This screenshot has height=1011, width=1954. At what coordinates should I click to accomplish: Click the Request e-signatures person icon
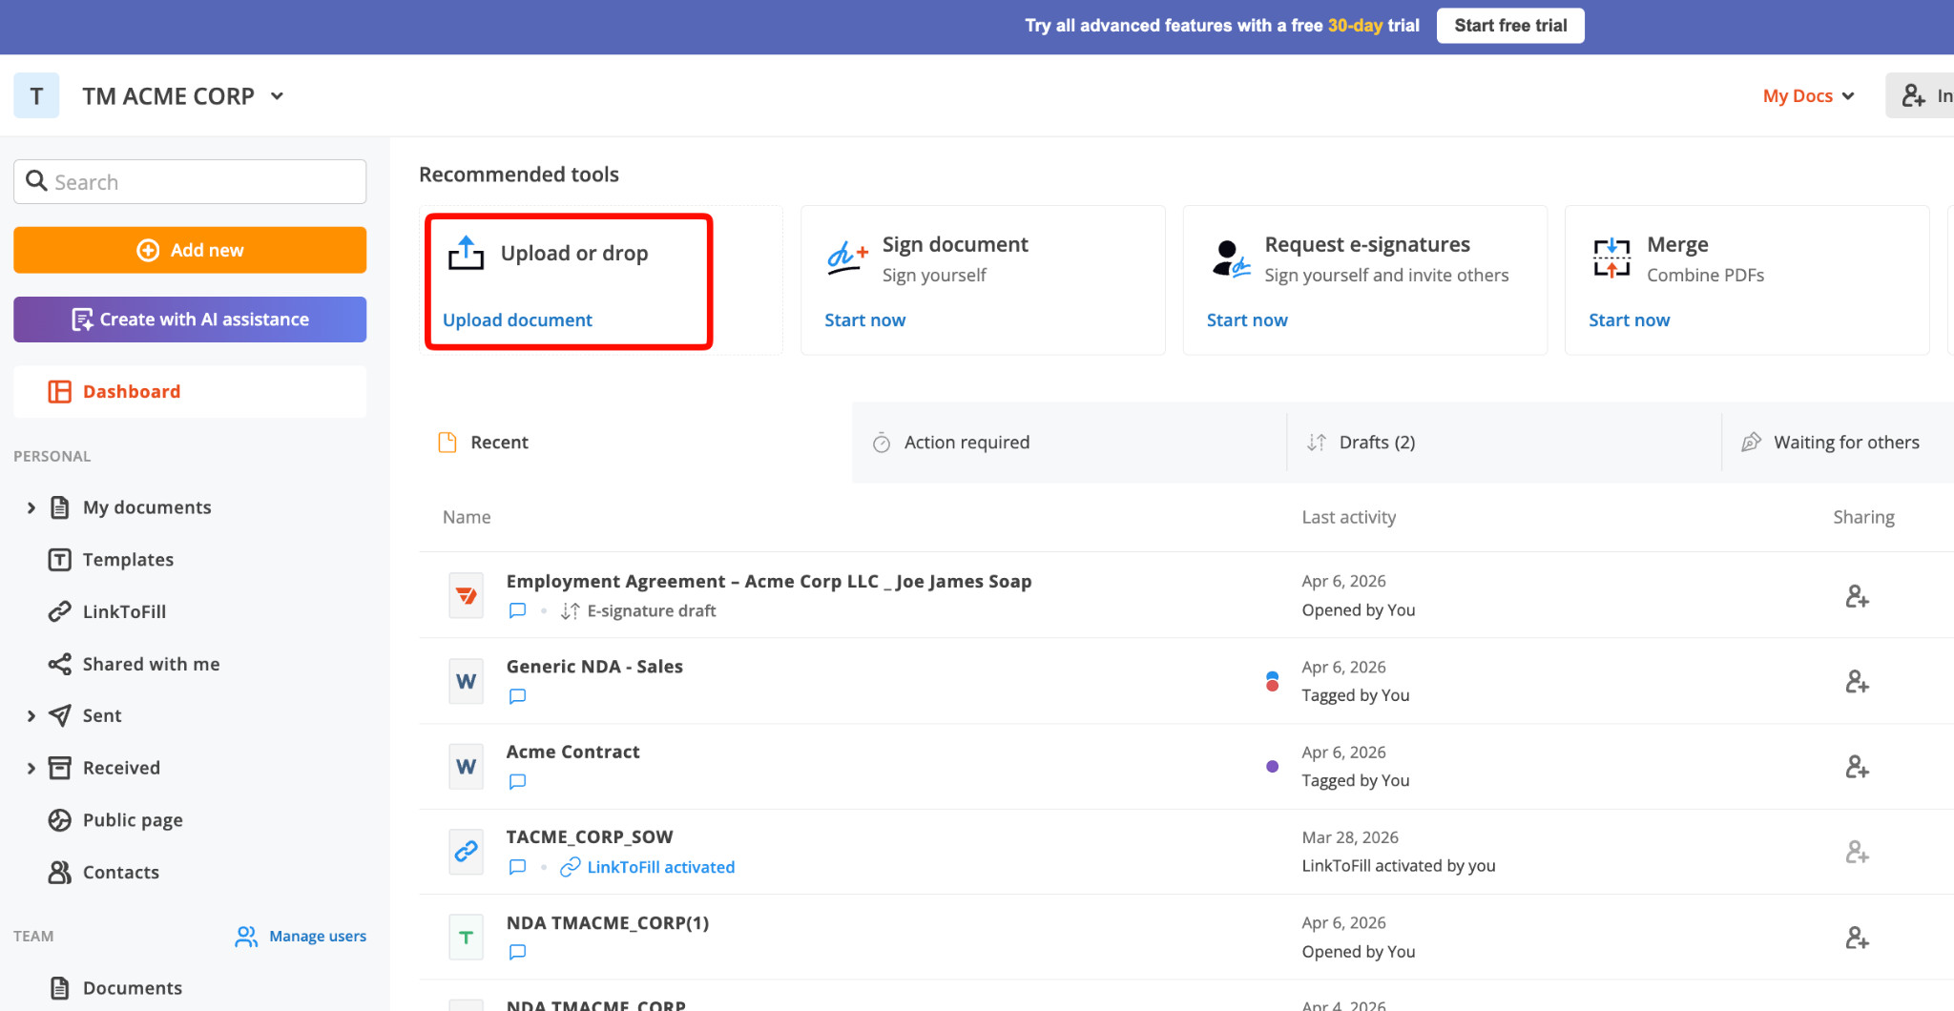[x=1231, y=258]
